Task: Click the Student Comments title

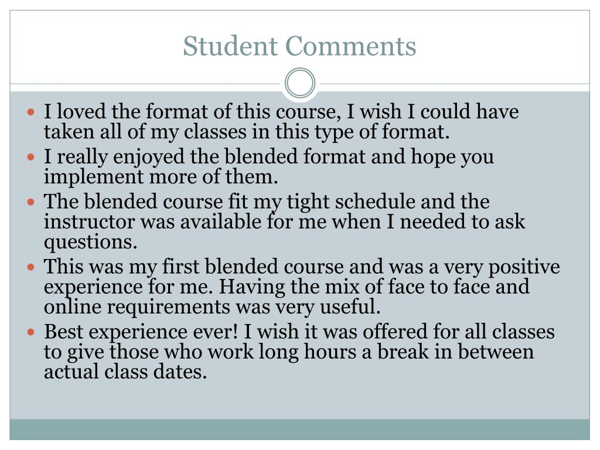Action: point(299,46)
